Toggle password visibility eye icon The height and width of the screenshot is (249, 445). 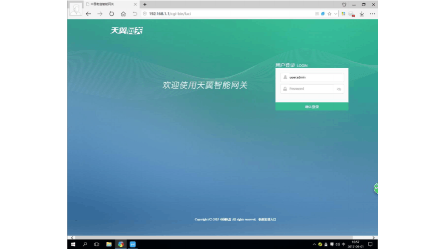339,89
